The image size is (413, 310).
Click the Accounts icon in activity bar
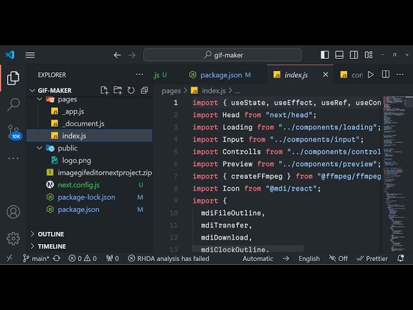pos(13,212)
